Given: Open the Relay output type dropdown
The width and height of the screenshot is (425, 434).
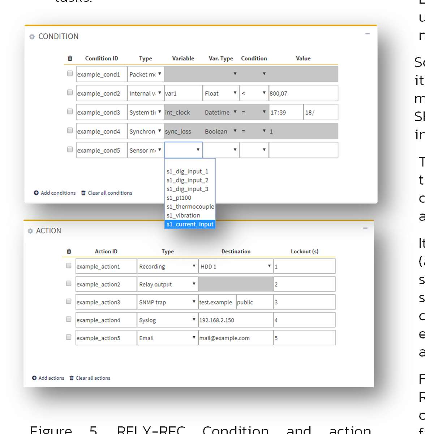Looking at the screenshot, I should tap(167, 284).
